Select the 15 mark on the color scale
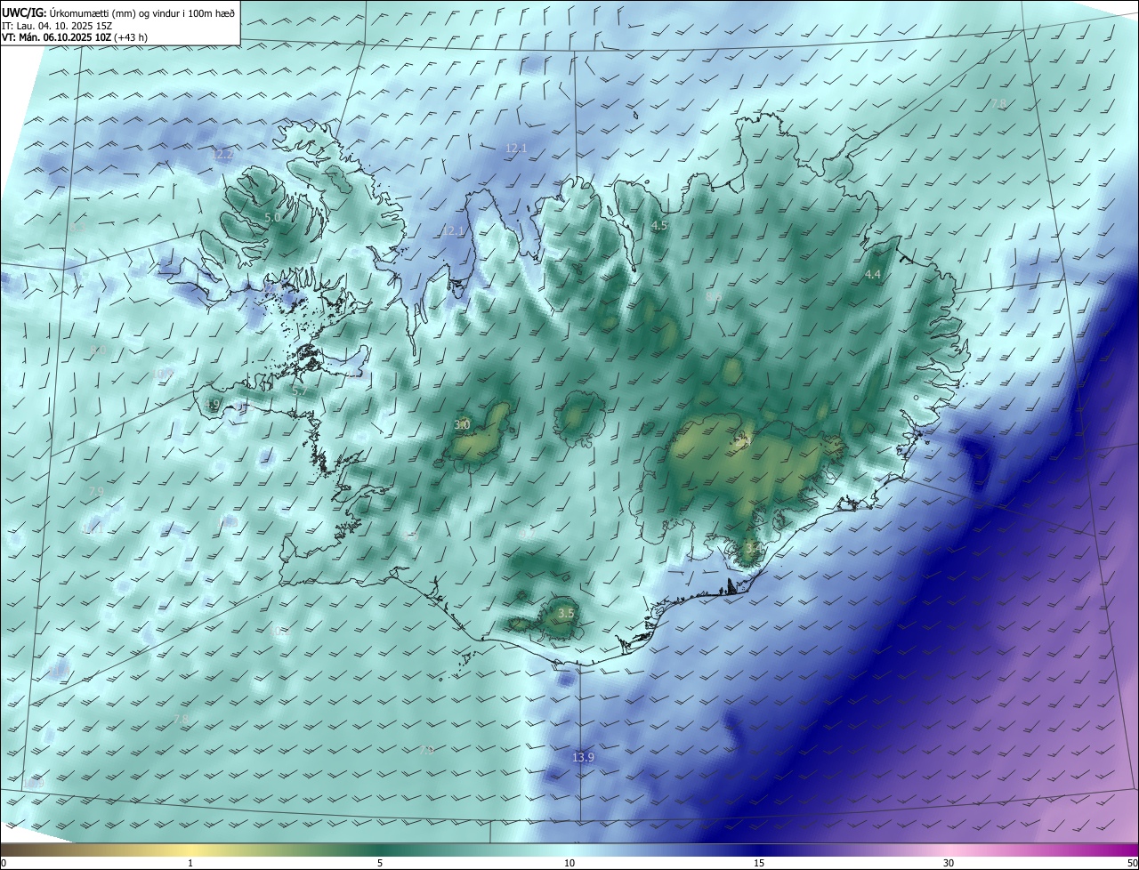This screenshot has height=870, width=1139. coord(759,863)
